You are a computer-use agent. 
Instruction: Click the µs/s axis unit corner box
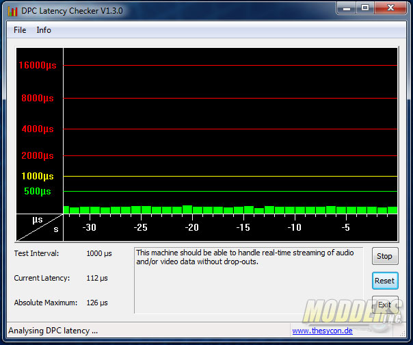(x=40, y=227)
